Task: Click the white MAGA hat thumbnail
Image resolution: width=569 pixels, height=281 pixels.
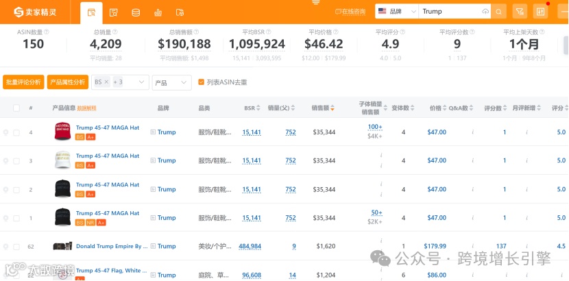Action: (x=62, y=160)
